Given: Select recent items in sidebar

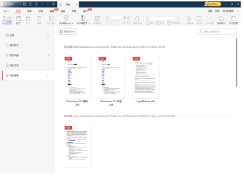Looking at the screenshot, I should (x=27, y=45).
